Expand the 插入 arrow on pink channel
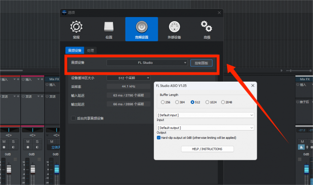Image resolution: width=313 pixels, height=185 pixels. 38,79
